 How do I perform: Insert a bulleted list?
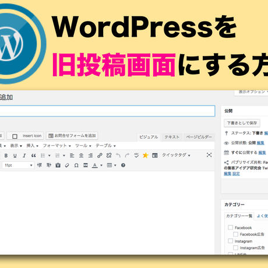click(x=43, y=156)
